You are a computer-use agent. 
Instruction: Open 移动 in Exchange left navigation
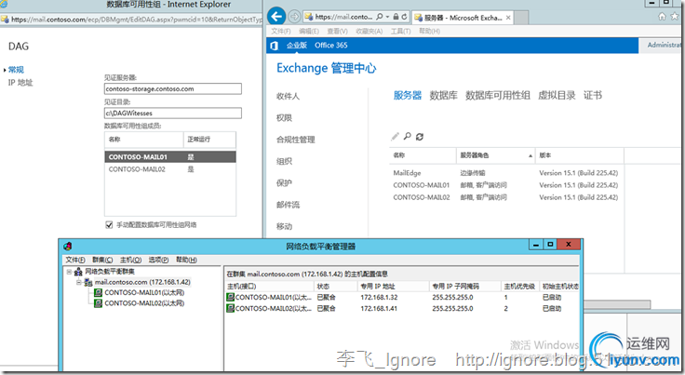click(284, 226)
